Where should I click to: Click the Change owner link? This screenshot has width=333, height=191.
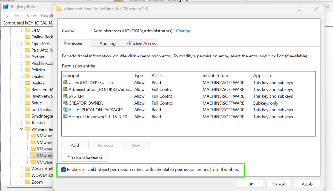183,31
